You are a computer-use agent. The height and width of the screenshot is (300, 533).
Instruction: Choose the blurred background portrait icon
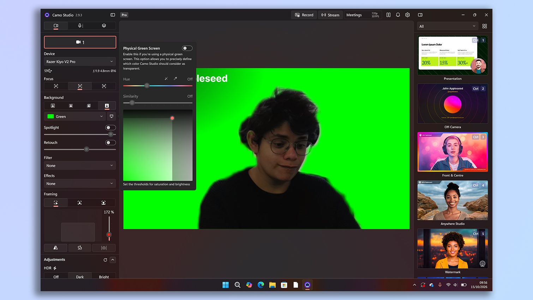(71, 106)
